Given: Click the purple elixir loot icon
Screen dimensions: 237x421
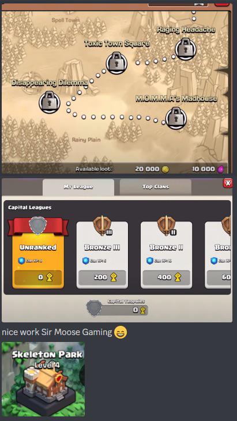Looking at the screenshot, I should 221,169.
